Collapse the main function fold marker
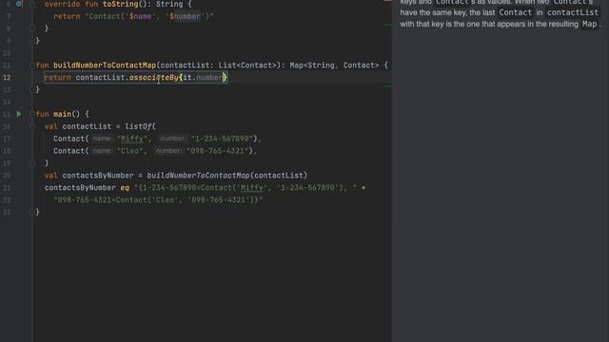This screenshot has height=342, width=609. coord(32,114)
